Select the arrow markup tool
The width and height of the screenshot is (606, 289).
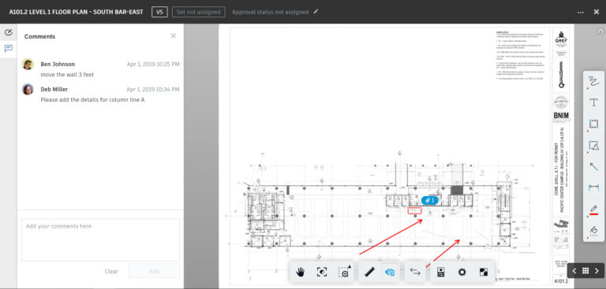[593, 166]
